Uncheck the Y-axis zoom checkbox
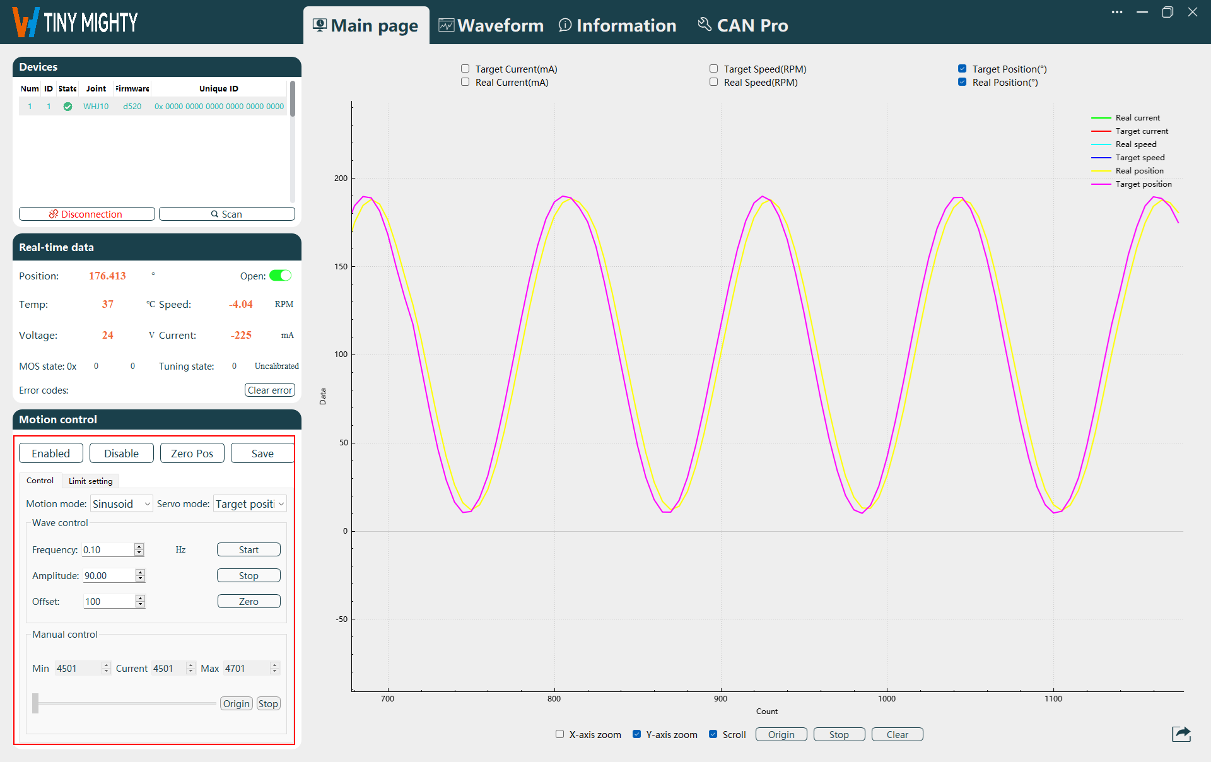Viewport: 1211px width, 762px height. click(x=637, y=734)
